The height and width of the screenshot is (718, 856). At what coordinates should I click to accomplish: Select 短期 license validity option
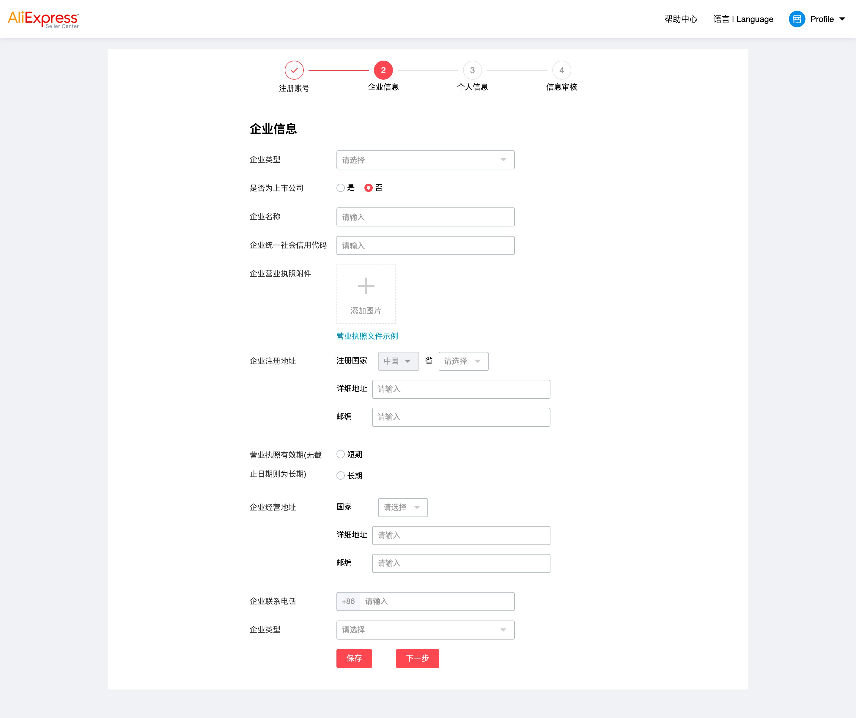[x=341, y=454]
